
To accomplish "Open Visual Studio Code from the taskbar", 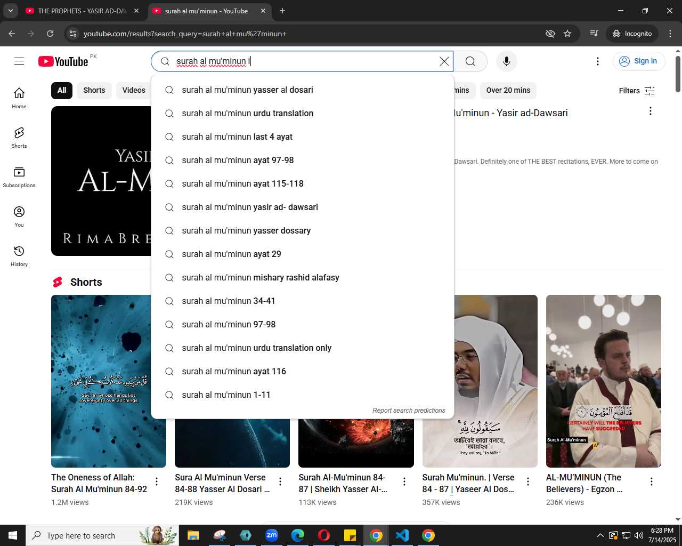I will (x=402, y=535).
